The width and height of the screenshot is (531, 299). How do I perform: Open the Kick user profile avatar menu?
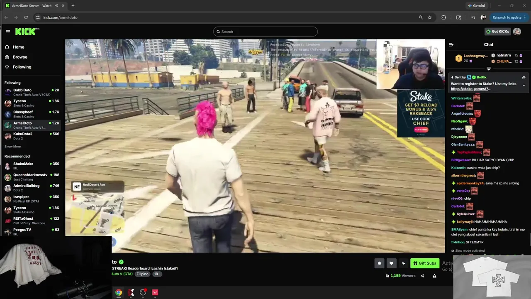tap(517, 32)
